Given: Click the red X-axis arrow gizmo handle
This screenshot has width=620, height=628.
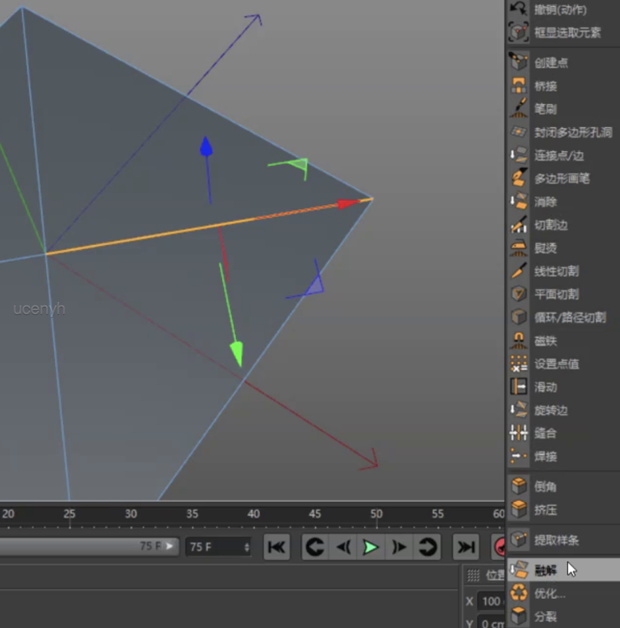Looking at the screenshot, I should 349,204.
